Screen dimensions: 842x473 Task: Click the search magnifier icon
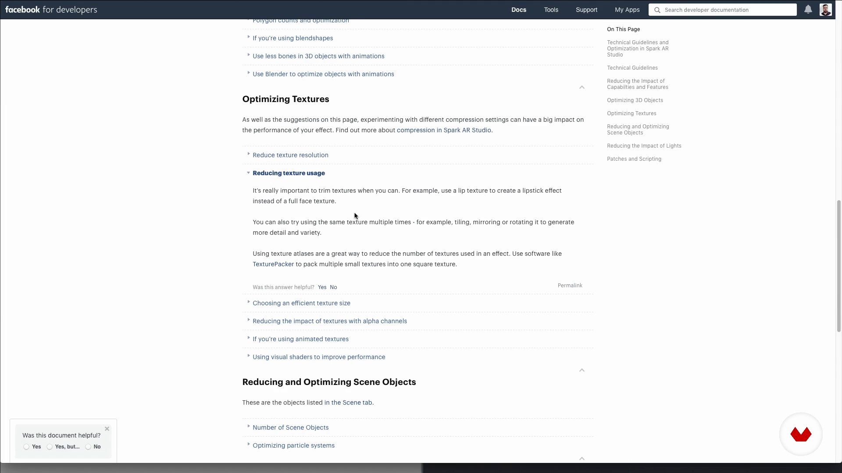click(657, 10)
